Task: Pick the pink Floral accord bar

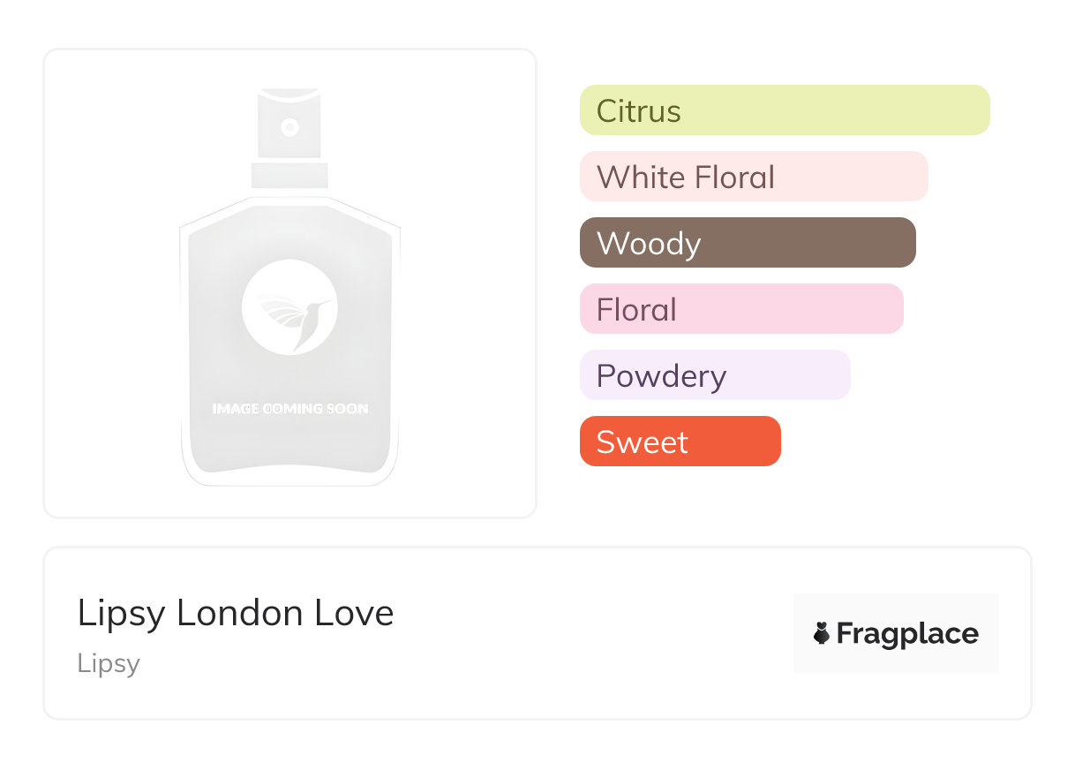Action: 740,309
